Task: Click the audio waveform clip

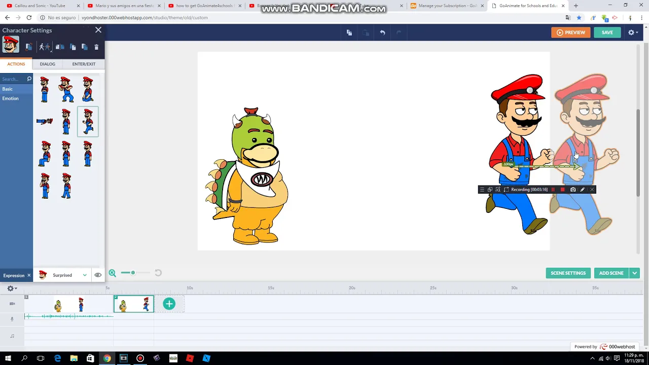Action: 69,316
